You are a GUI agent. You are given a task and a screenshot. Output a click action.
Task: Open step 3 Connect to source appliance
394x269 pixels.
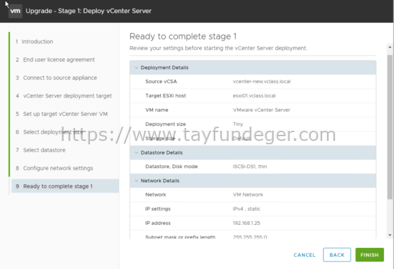point(56,78)
